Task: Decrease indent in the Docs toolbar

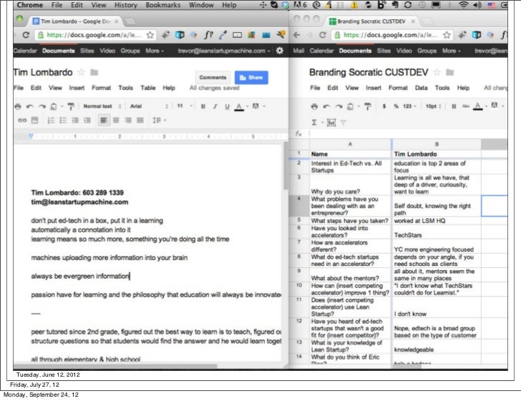Action: click(75, 120)
